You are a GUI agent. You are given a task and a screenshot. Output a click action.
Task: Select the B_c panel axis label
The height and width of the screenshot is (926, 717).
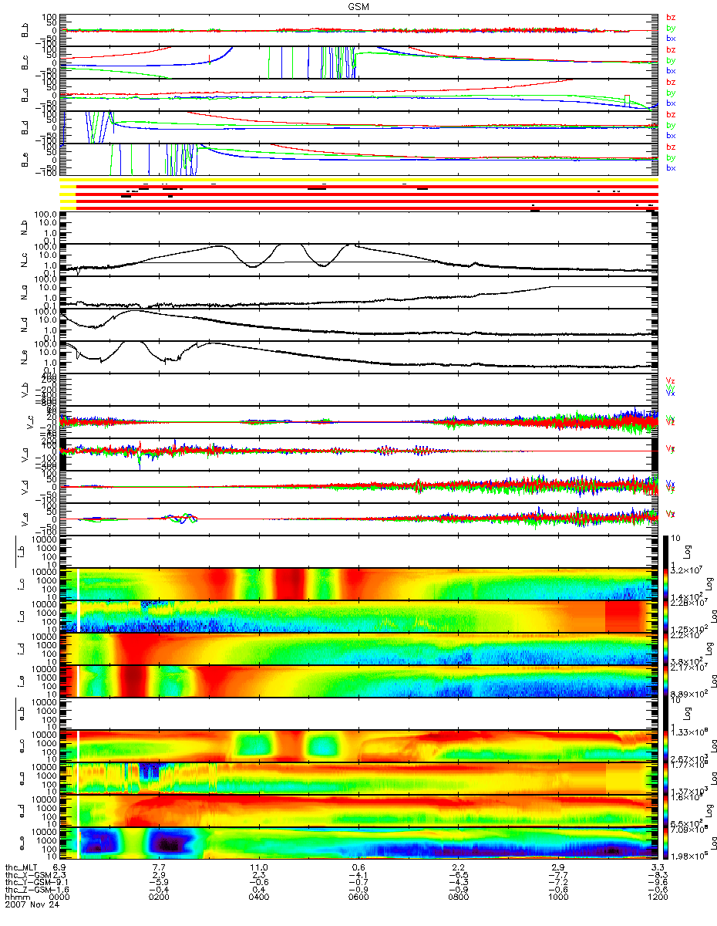[25, 63]
